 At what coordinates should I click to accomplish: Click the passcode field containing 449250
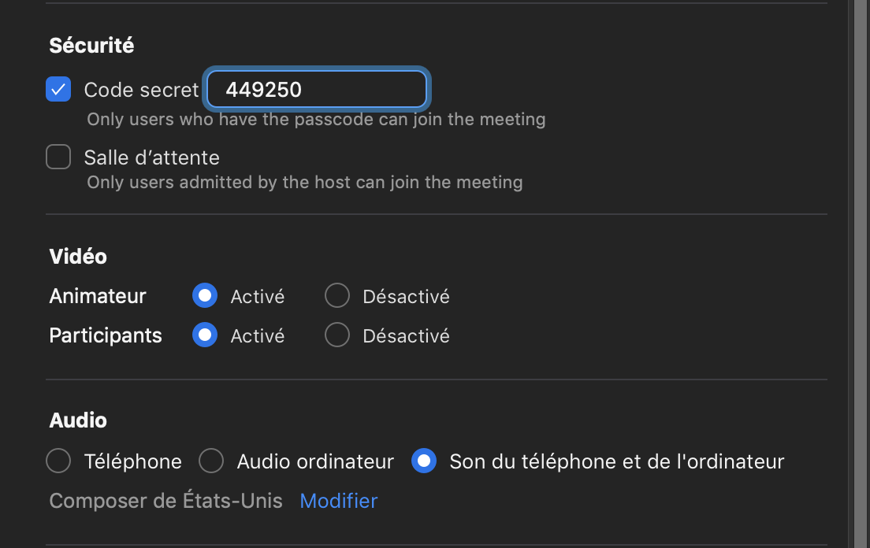click(x=317, y=90)
